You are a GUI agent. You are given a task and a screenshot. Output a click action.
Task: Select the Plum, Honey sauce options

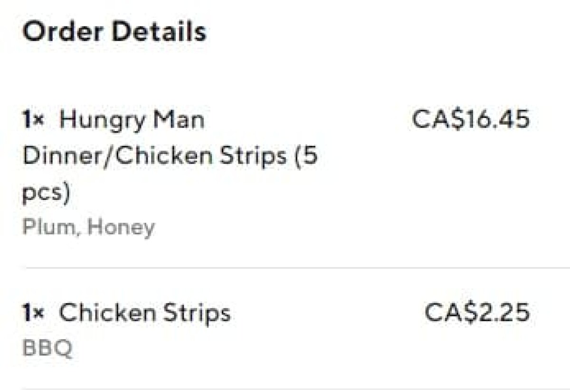click(88, 227)
